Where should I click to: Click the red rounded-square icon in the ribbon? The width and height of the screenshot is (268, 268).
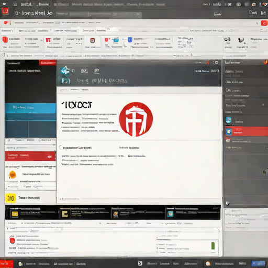(93, 41)
